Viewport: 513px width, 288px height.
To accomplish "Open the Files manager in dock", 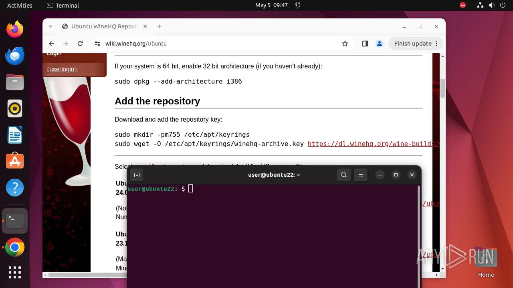I will point(15,82).
